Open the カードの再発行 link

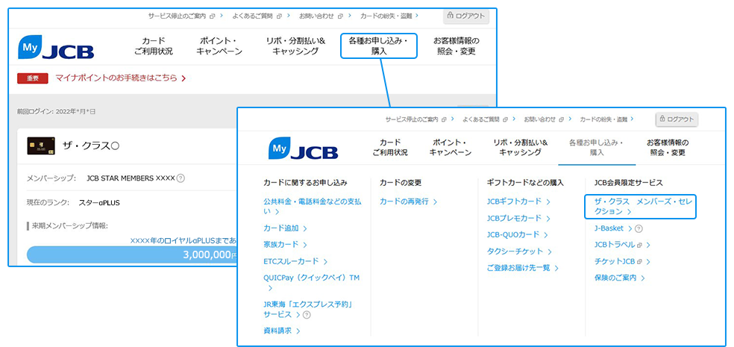pos(408,201)
